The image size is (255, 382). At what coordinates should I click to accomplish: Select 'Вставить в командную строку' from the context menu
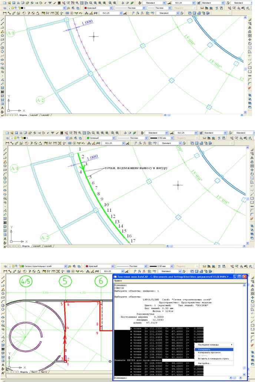pos(214,359)
